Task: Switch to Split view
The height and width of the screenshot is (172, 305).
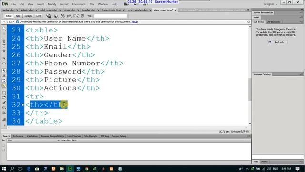Action: [18, 16]
